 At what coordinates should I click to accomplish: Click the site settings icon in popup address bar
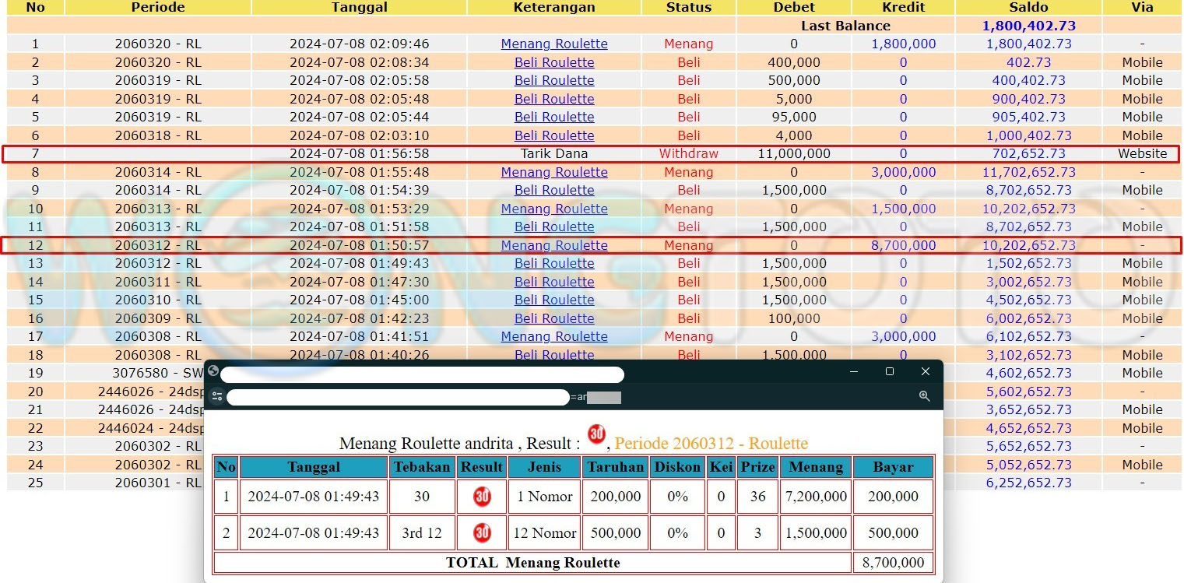[217, 397]
